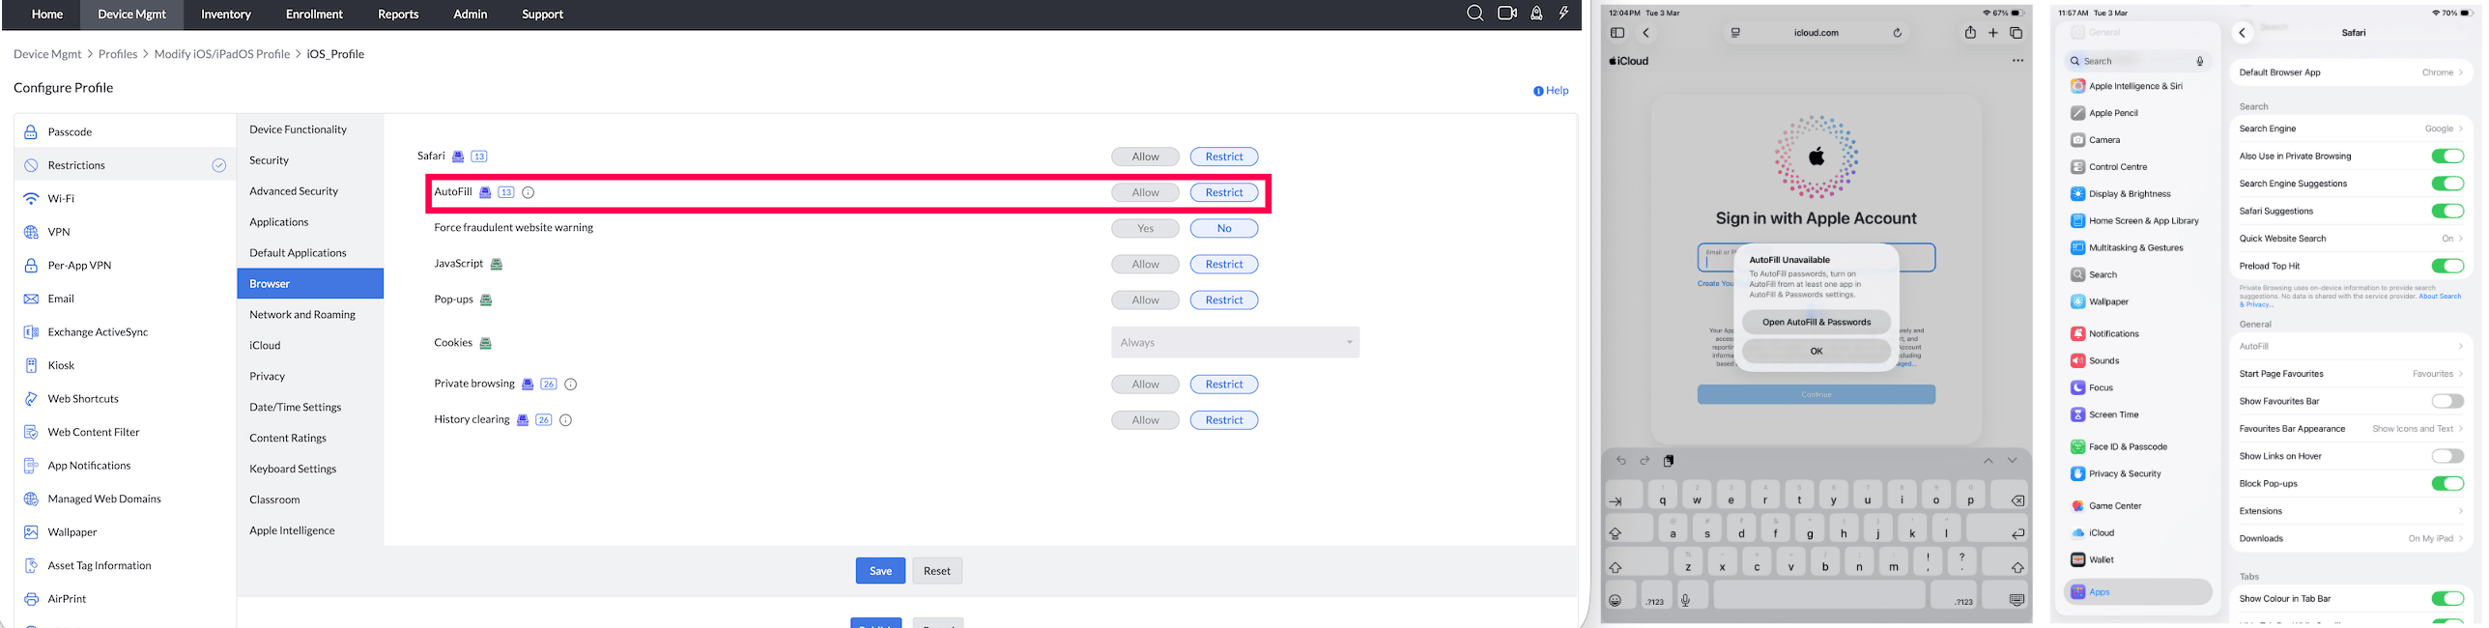Open Downloads setting showing On My iPad

point(2351,538)
